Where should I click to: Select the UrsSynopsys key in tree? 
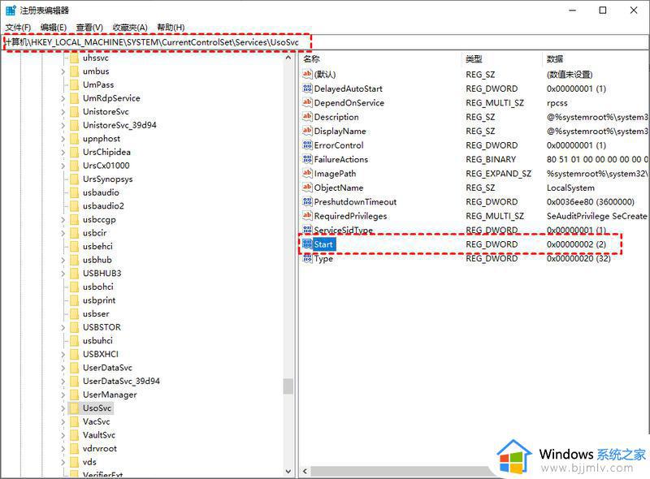pyautogui.click(x=108, y=179)
